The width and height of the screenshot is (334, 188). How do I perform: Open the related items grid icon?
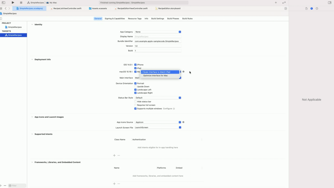click(x=1, y=9)
